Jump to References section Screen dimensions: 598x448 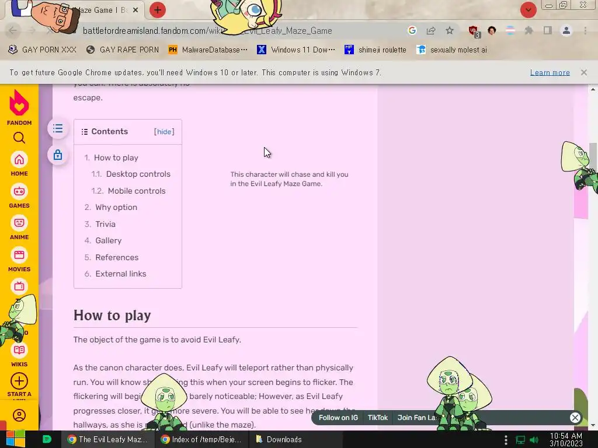click(x=117, y=257)
